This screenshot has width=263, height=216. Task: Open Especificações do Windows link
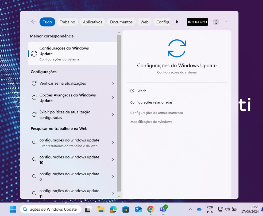[x=151, y=122]
